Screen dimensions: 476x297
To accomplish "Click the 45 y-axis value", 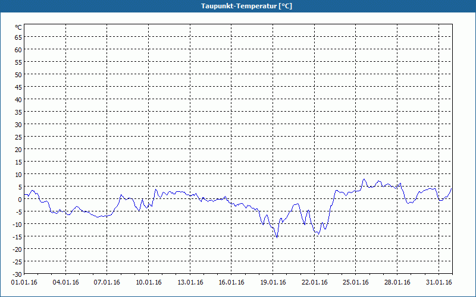I will pyautogui.click(x=18, y=87).
